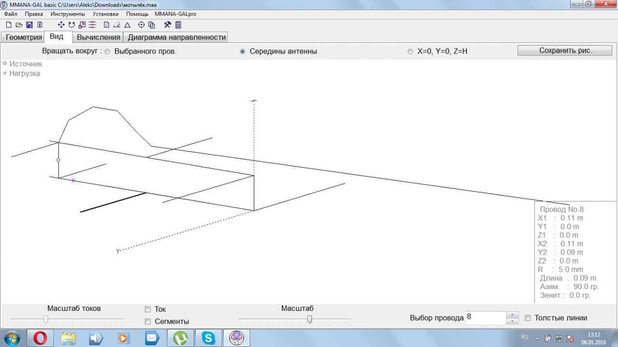Image resolution: width=618 pixels, height=347 pixels.
Task: Save the file with the floppy disk icon
Action: pyautogui.click(x=29, y=25)
